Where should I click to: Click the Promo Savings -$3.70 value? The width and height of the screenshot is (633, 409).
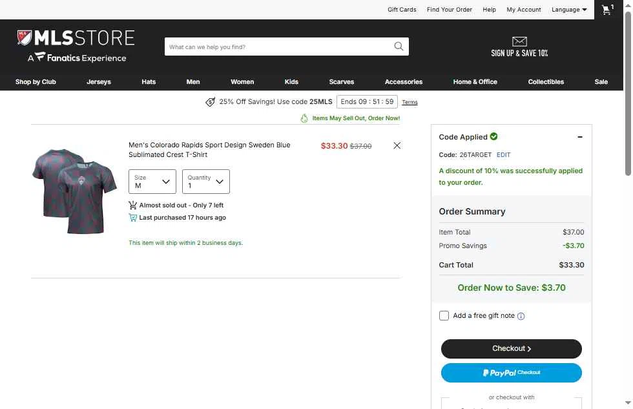(x=574, y=246)
